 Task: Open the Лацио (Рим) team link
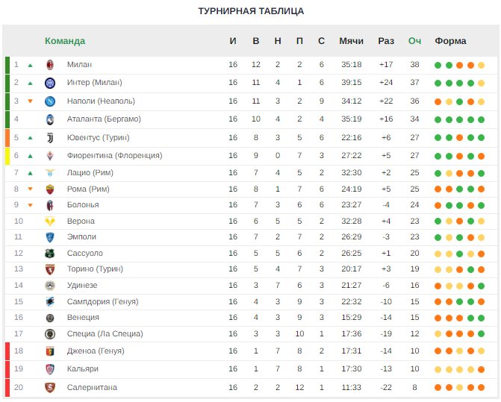tap(90, 172)
